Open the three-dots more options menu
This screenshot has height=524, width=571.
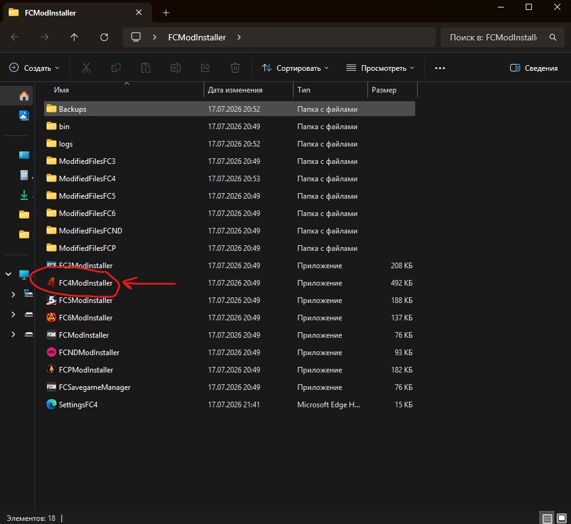click(x=440, y=68)
